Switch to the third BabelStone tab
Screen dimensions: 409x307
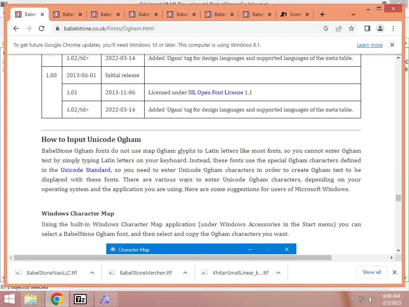102,14
